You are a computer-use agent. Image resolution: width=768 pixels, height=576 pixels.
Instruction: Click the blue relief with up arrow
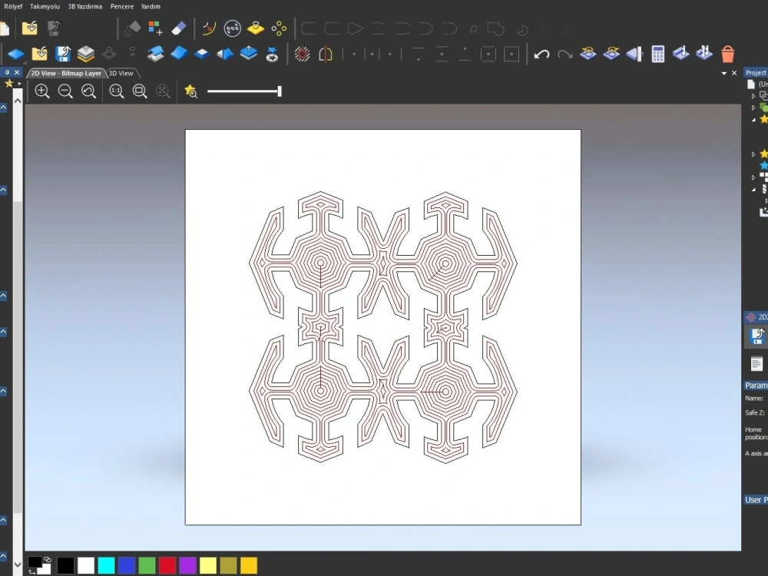249,54
